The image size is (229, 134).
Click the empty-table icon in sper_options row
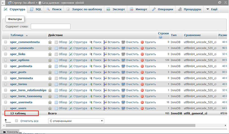pos(123,60)
